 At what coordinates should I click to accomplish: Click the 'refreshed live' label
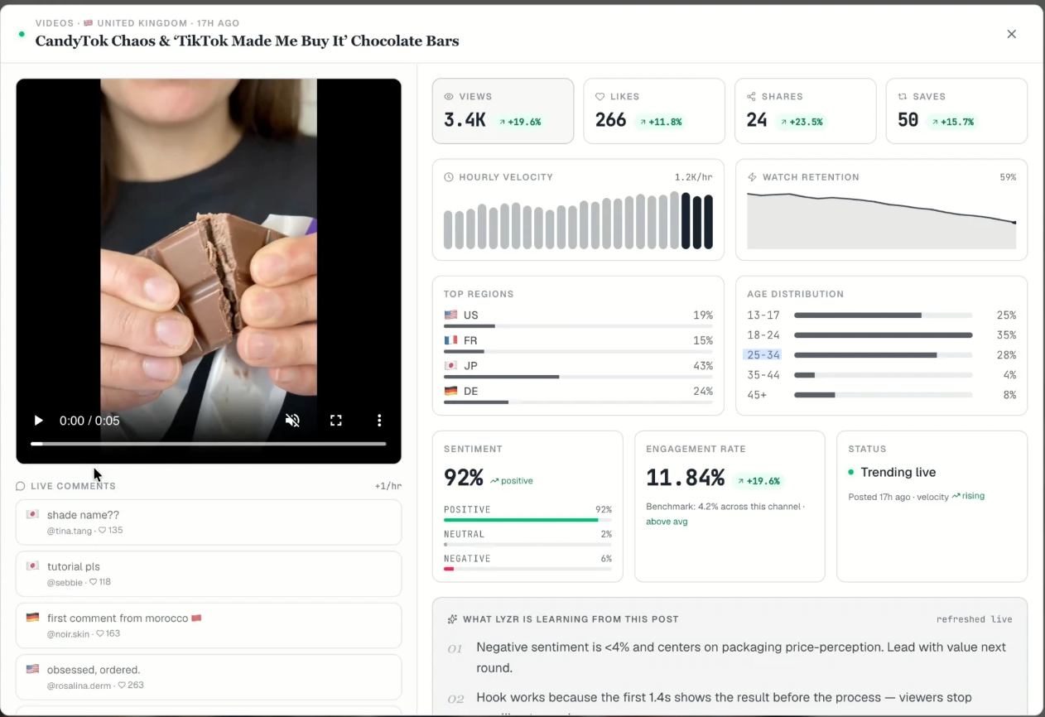click(x=974, y=619)
